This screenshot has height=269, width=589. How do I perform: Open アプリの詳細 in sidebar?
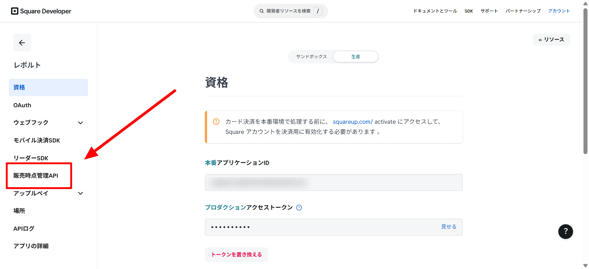31,246
